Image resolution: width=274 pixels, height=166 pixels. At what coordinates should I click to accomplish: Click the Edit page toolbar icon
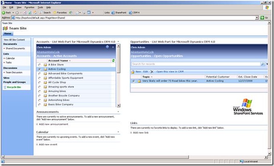pyautogui.click(x=89, y=13)
